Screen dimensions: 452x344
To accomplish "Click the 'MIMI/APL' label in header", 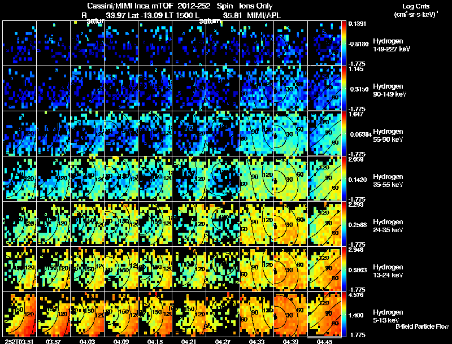I will tap(264, 15).
